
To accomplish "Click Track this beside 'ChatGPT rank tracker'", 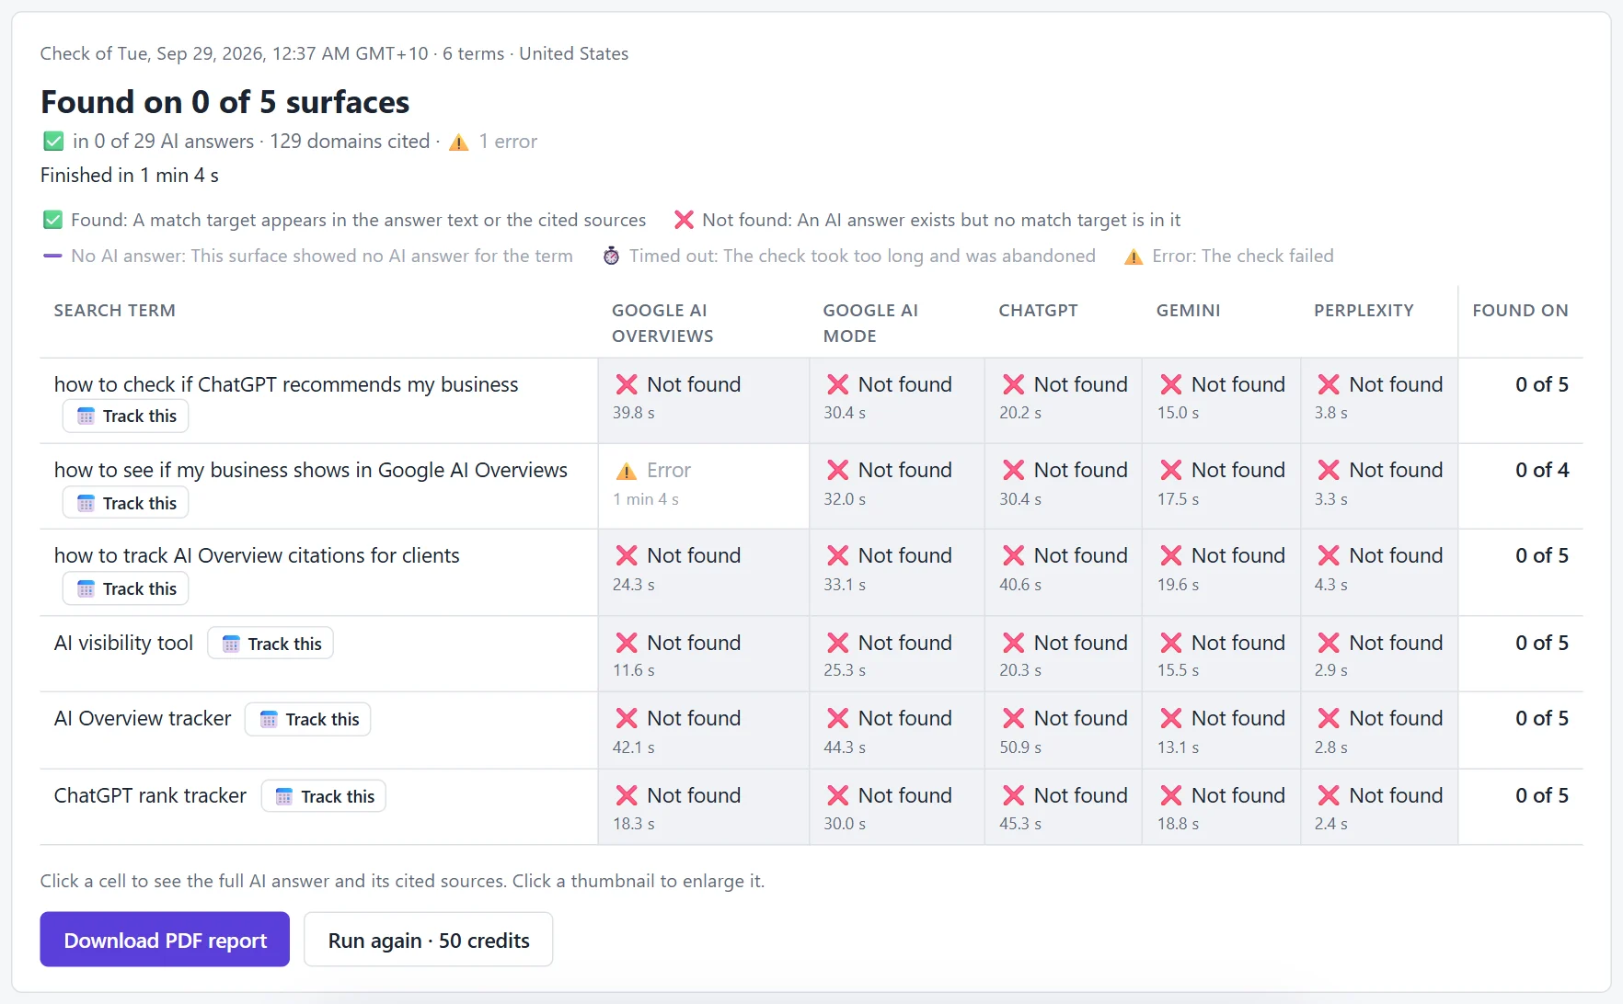I will (324, 796).
